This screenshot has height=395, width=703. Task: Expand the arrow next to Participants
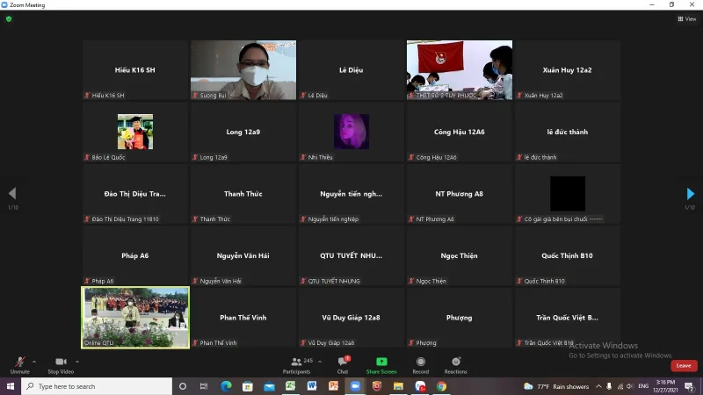coord(320,362)
